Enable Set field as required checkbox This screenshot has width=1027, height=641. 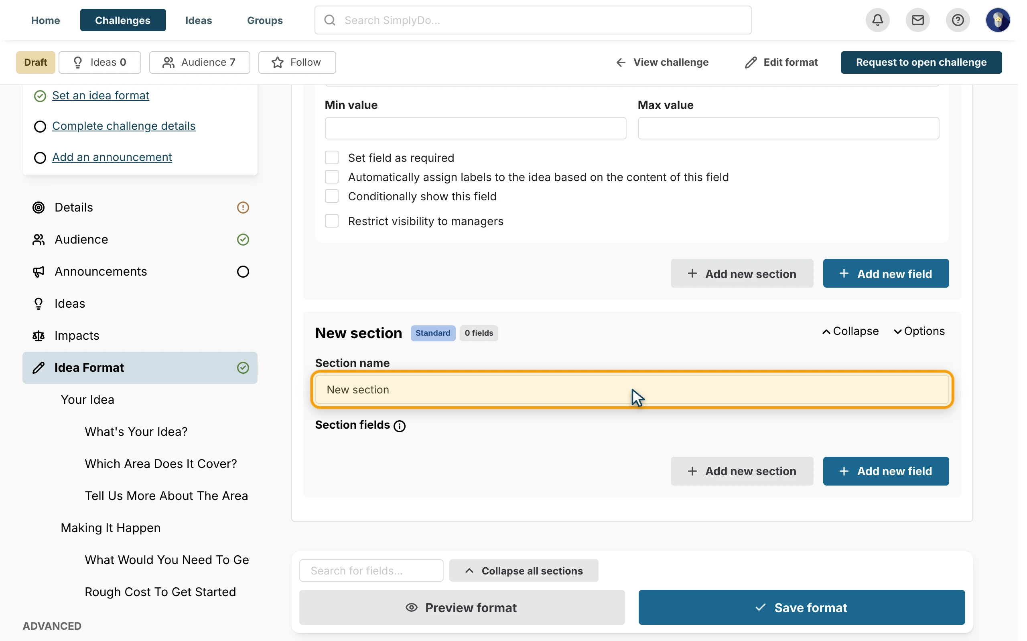332,158
